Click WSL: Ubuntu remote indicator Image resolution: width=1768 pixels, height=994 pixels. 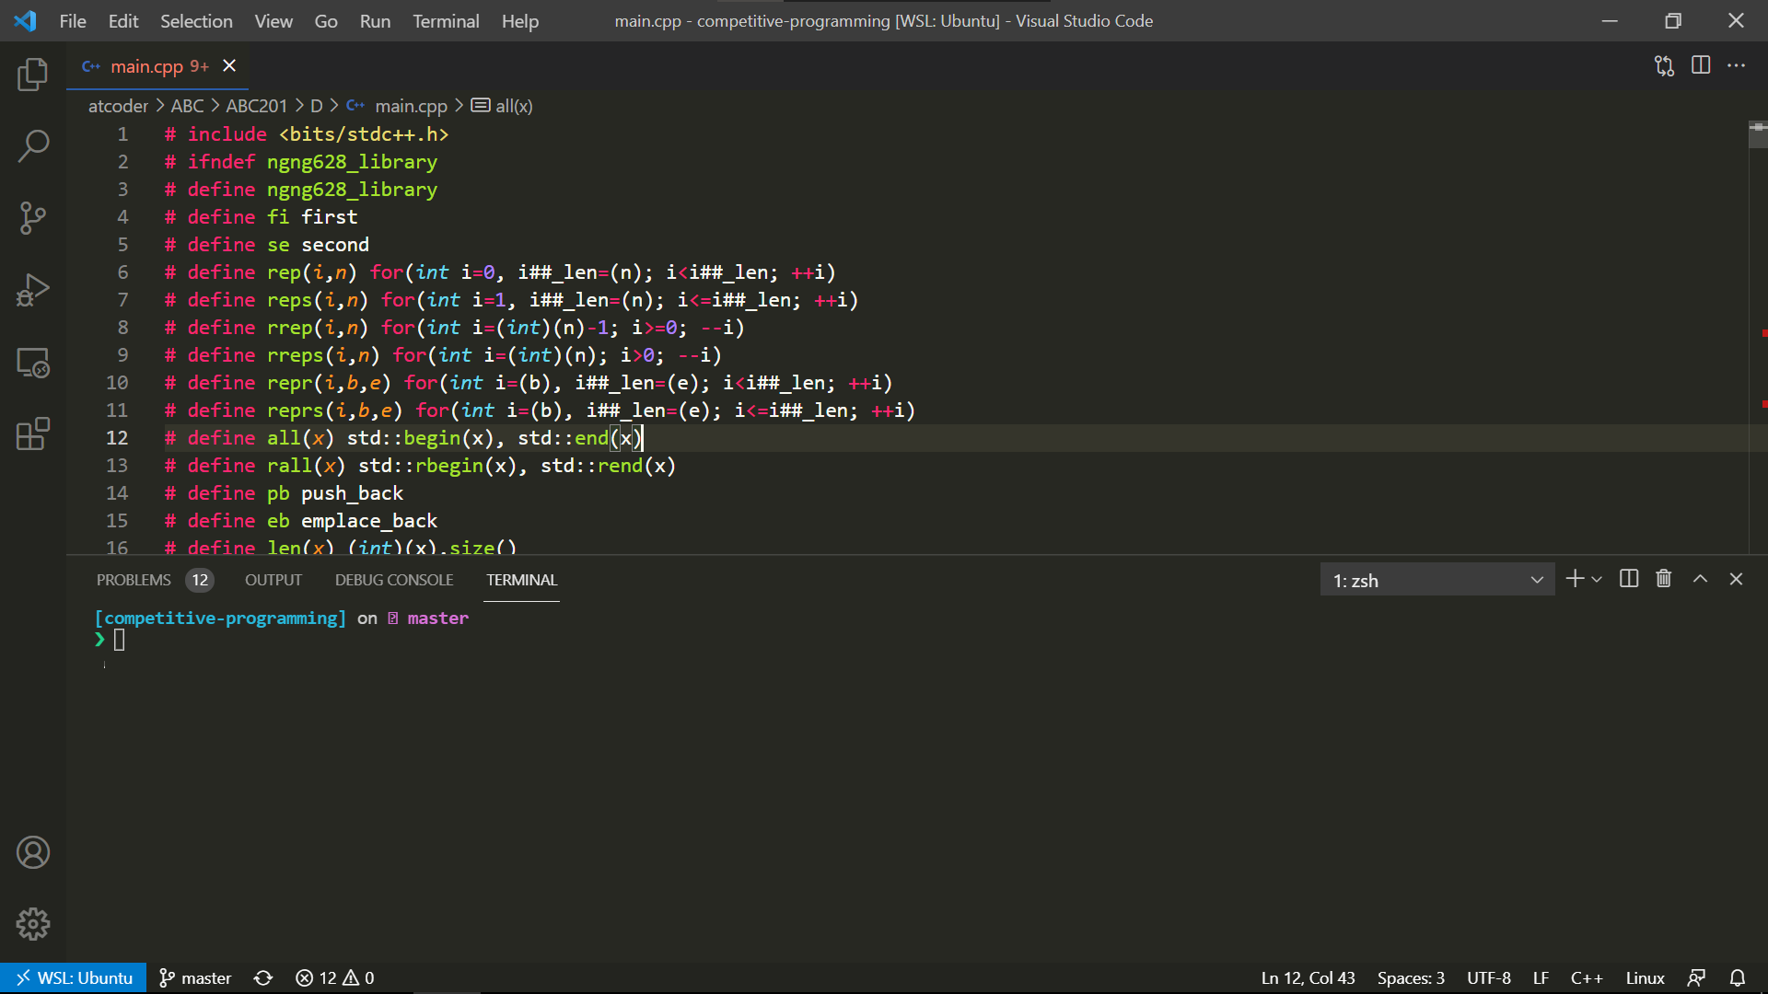tap(74, 977)
